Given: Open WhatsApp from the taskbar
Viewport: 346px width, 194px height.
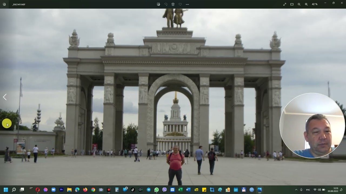Looking at the screenshot, I should pos(157,190).
